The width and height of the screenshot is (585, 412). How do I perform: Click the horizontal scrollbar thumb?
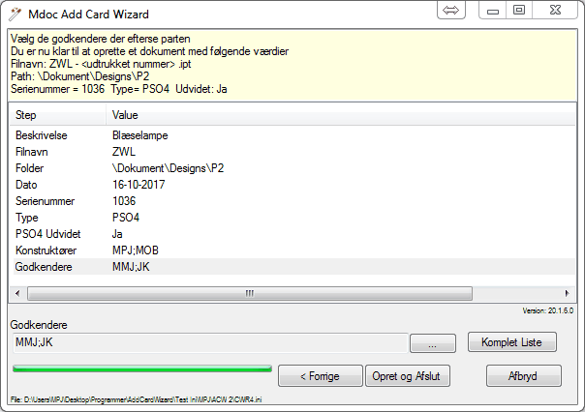click(250, 294)
